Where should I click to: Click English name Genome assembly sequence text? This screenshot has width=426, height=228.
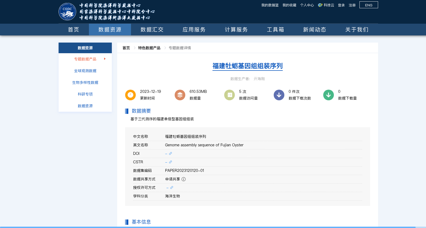pos(204,145)
